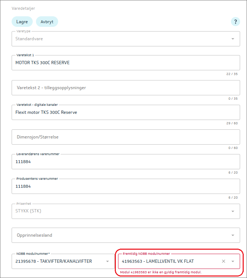Click the Produsentens varenummer field

[x=125, y=186]
